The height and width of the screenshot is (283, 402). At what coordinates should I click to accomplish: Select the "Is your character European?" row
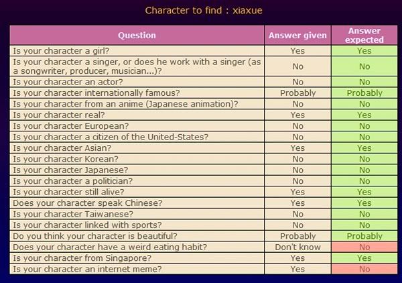pyautogui.click(x=61, y=126)
